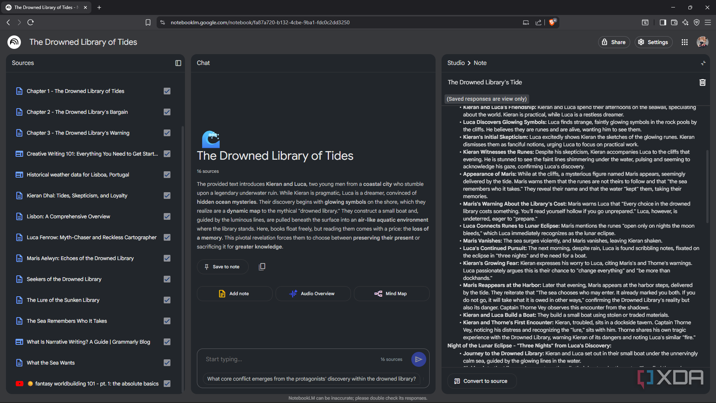Screen dimensions: 716x403
Task: Delete note using the trash icon
Action: [x=702, y=82]
